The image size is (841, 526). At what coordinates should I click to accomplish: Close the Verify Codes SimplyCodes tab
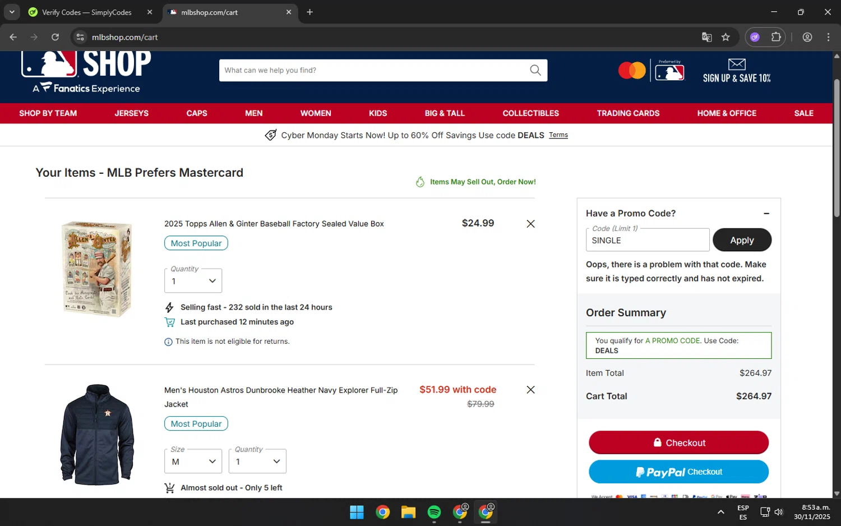150,12
